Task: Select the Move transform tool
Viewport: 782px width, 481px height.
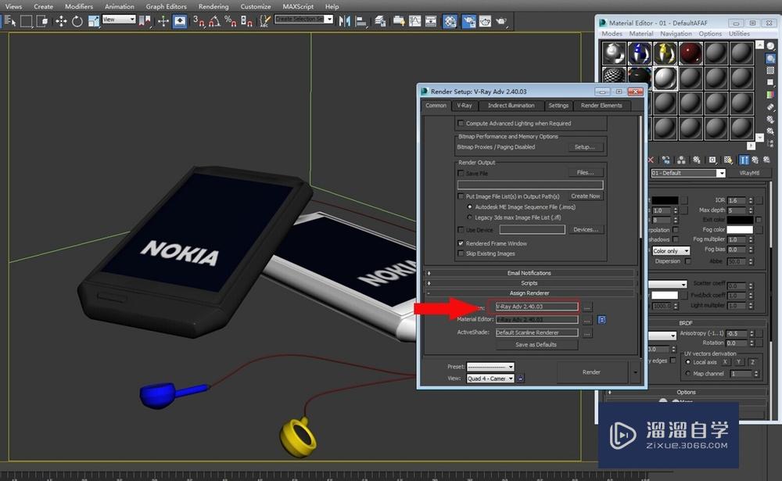Action: pyautogui.click(x=60, y=21)
